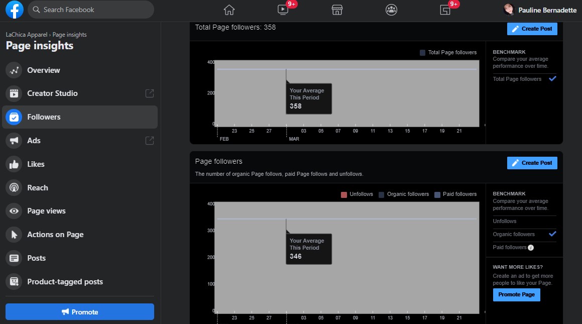
Task: Click the Page insights breadcrumb link
Action: tap(69, 35)
